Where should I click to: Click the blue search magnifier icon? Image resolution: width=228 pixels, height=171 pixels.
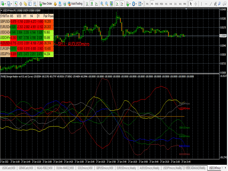tap(219, 4)
